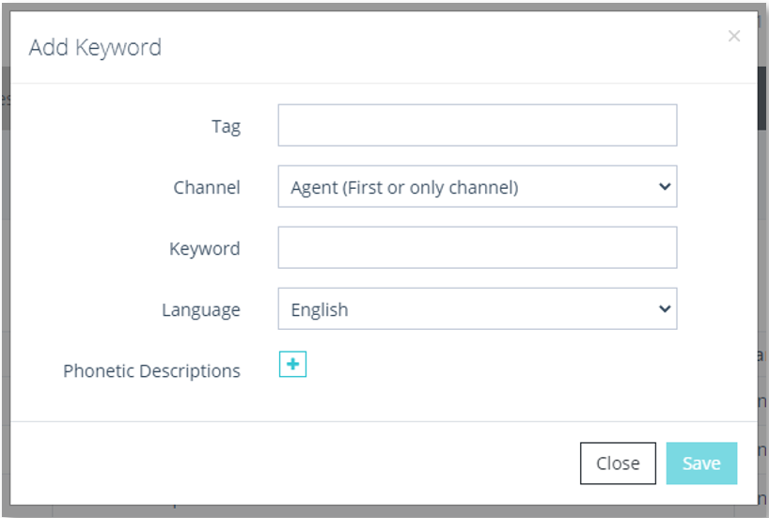The height and width of the screenshot is (518, 769).
Task: Click the Add Keyword dialog title
Action: pyautogui.click(x=95, y=48)
